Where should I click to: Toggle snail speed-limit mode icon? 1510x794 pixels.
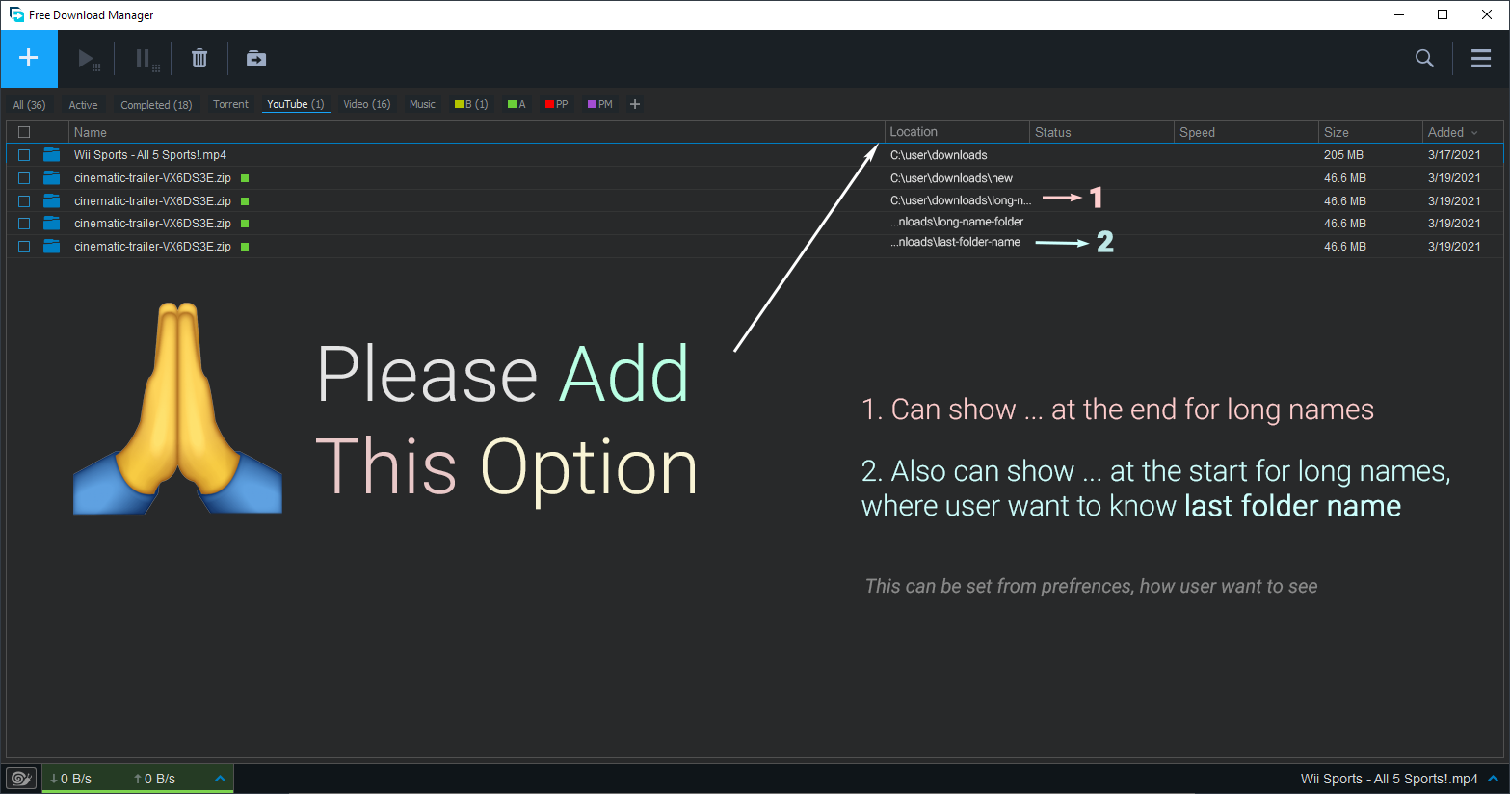coord(21,779)
